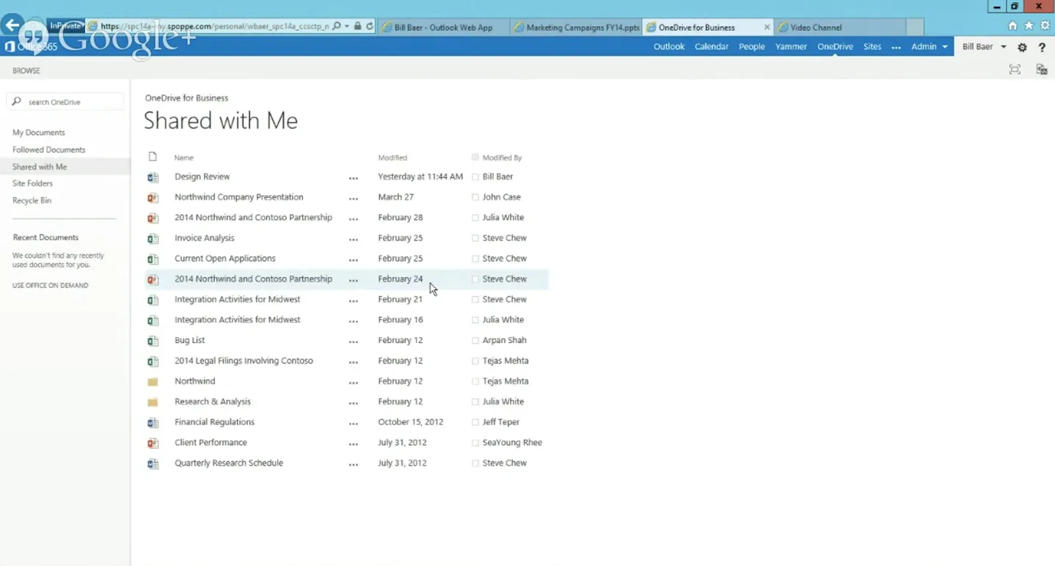Click Excel icon beside 2014 Legal Filings
The width and height of the screenshot is (1055, 566).
pyautogui.click(x=153, y=361)
